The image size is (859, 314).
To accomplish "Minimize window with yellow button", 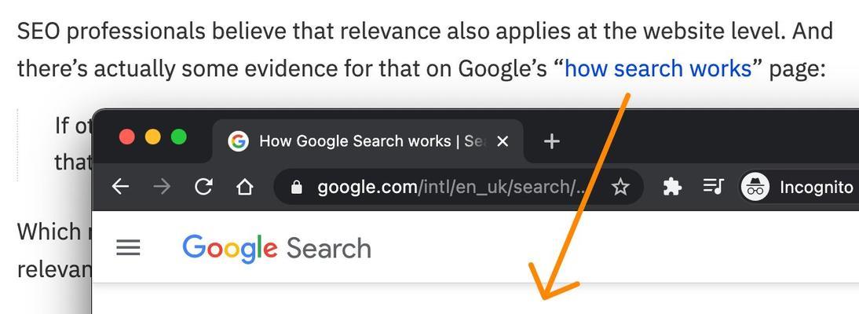I will [x=153, y=137].
